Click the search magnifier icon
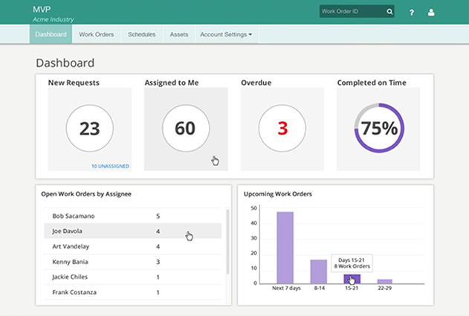Image resolution: width=469 pixels, height=316 pixels. click(x=389, y=12)
